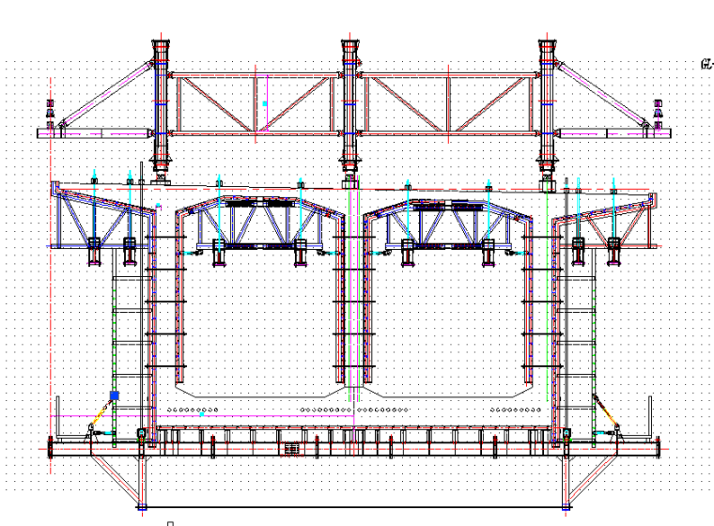Screen dimensions: 714x526
Task: Click the center vertical column of upper truss
Action: pyautogui.click(x=350, y=103)
